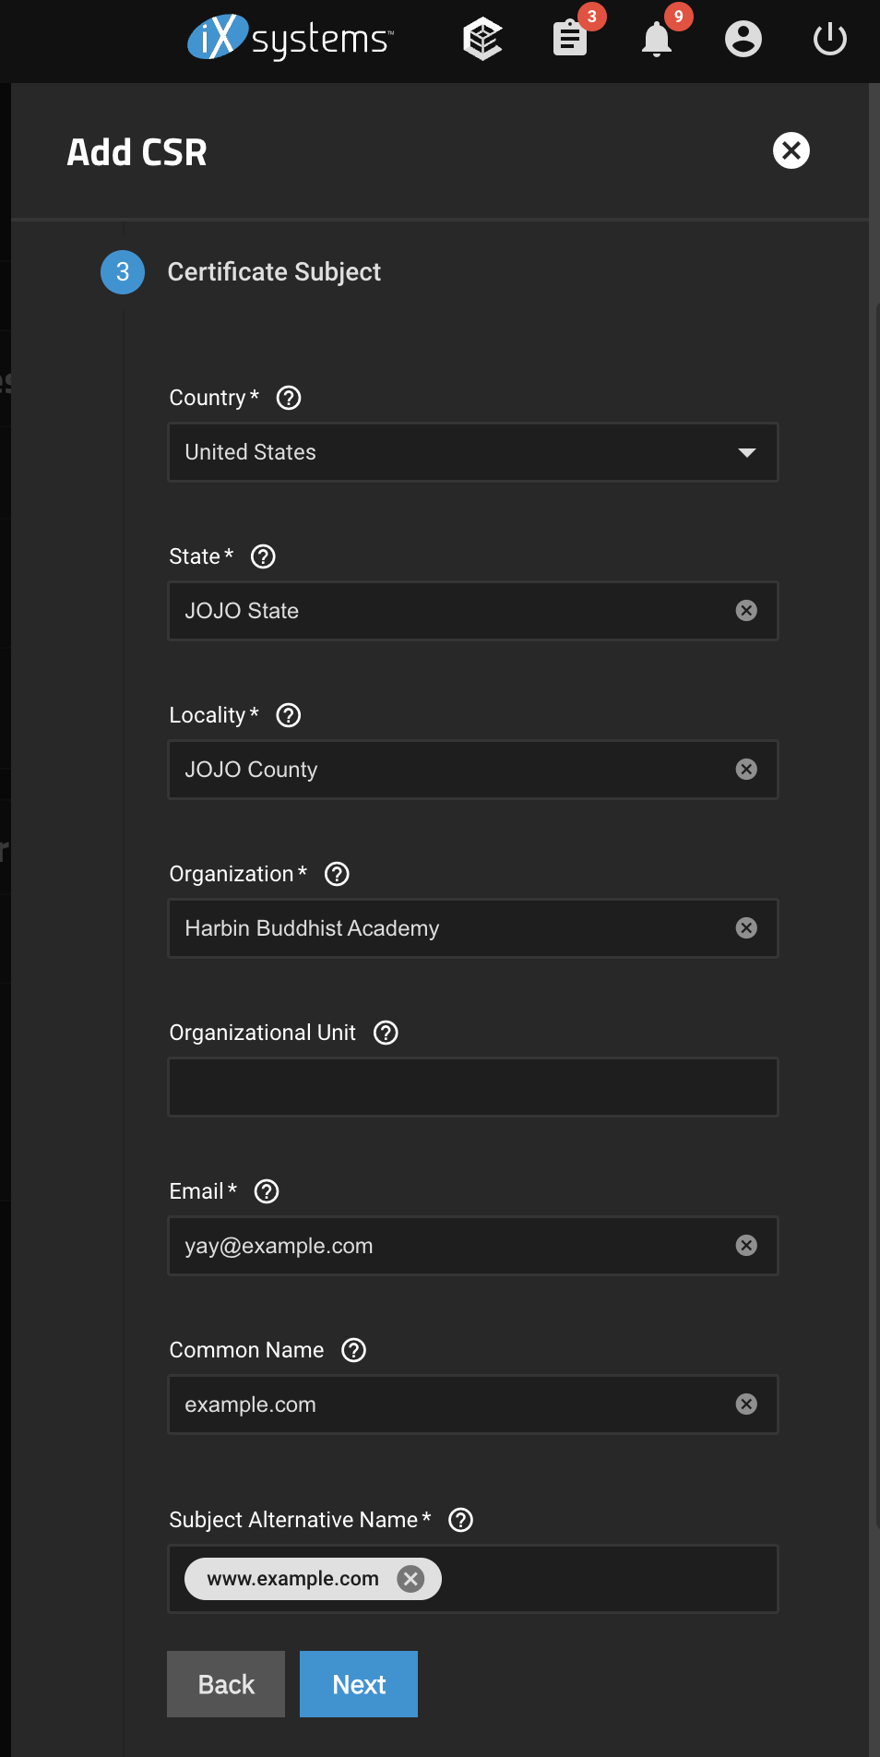Screen dimensions: 880x1757
Task: Clear the Harbin Buddhist Academy text
Action: [x=746, y=928]
